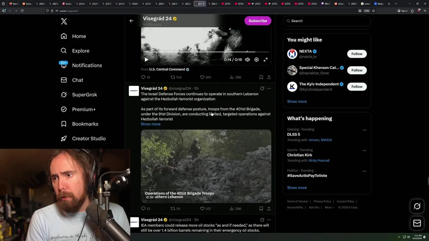This screenshot has height=241, width=429.
Task: Follow The Kyiv Independent account
Action: coord(357,87)
